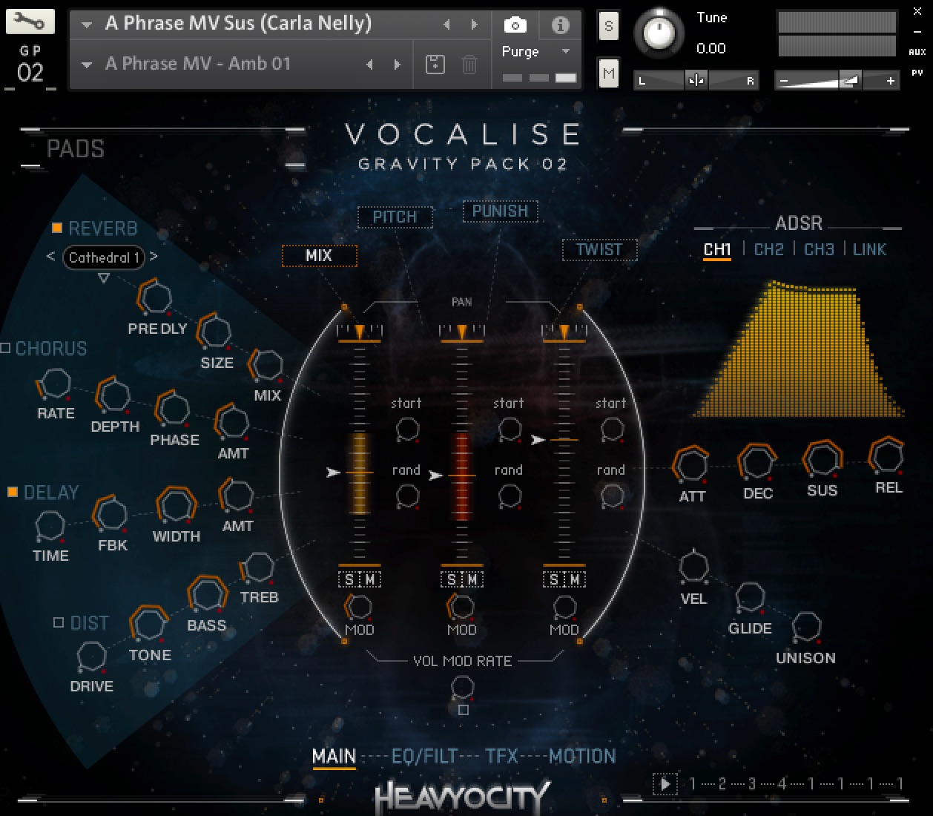Enable the DIST effect checkbox
The width and height of the screenshot is (933, 816).
pyautogui.click(x=59, y=622)
